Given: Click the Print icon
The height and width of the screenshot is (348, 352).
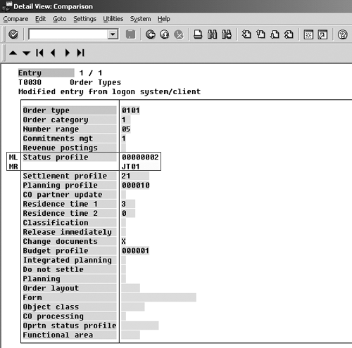Looking at the screenshot, I should [198, 34].
